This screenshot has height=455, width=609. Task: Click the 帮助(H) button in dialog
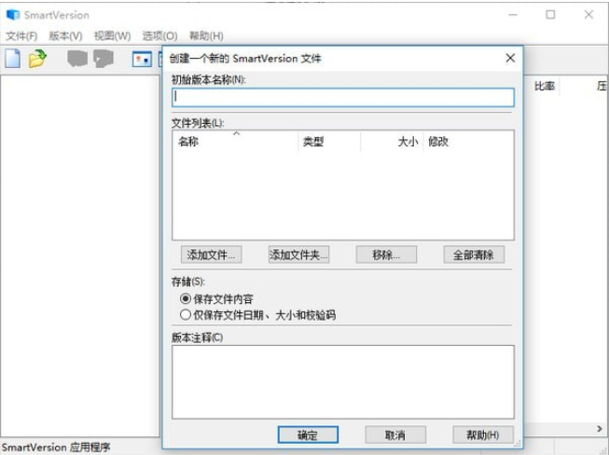483,434
